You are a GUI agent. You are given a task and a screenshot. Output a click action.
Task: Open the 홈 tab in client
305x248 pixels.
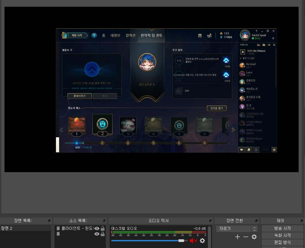(x=104, y=36)
